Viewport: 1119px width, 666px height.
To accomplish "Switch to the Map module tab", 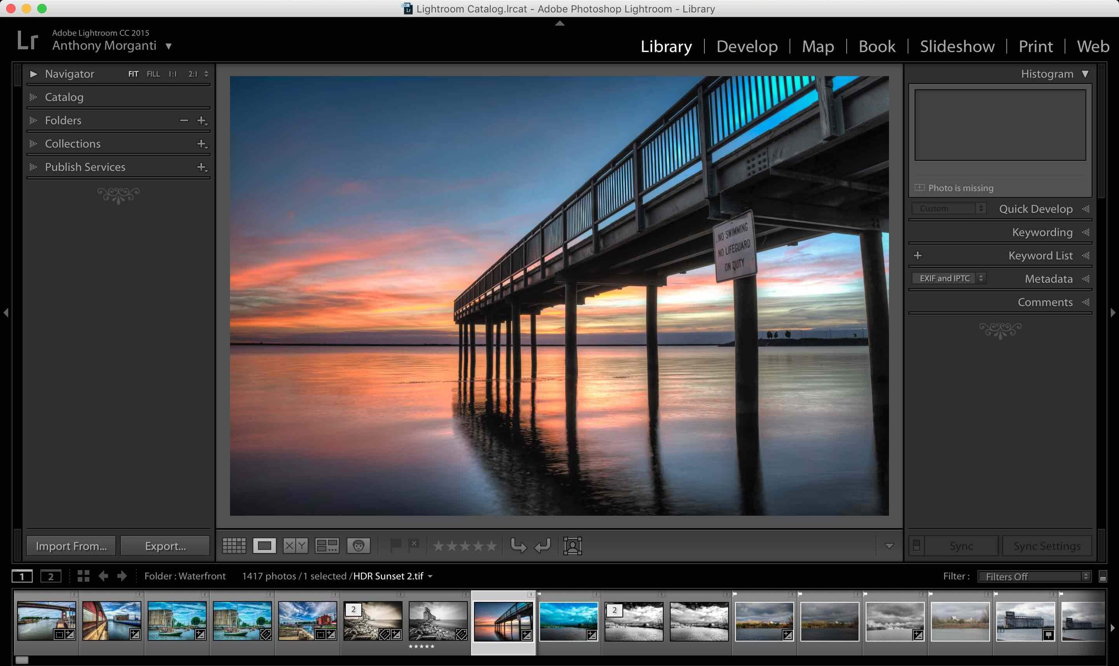I will click(x=817, y=46).
